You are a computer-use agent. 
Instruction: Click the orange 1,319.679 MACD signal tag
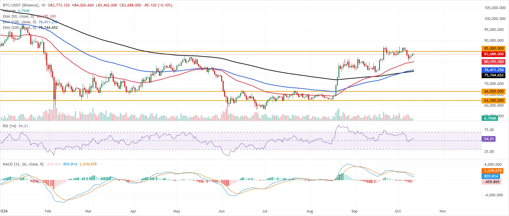click(493, 171)
